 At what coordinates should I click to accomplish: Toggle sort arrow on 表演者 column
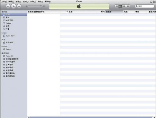click(122, 12)
